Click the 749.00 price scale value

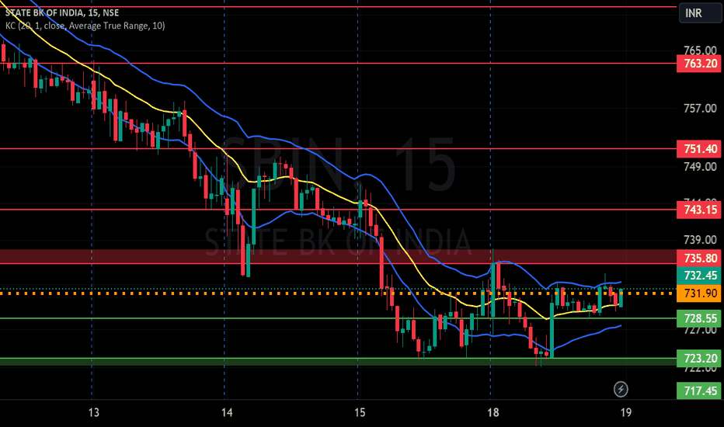pyautogui.click(x=700, y=166)
